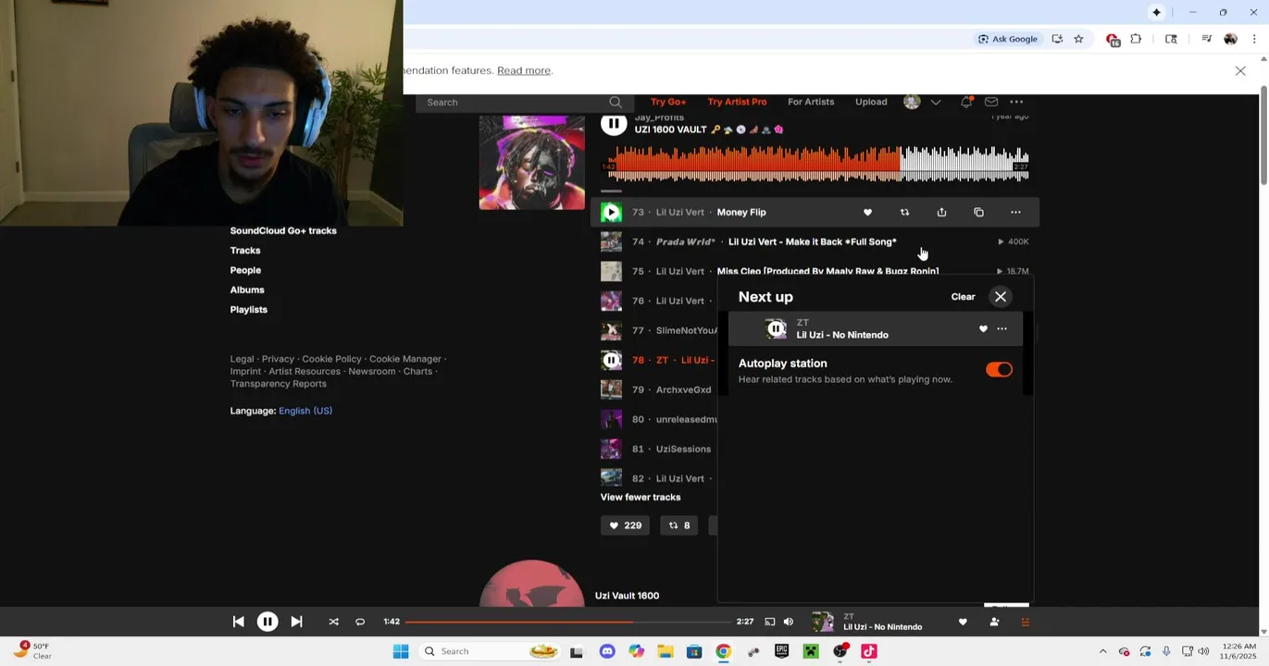This screenshot has height=666, width=1269.
Task: Filter search results by People
Action: point(245,270)
